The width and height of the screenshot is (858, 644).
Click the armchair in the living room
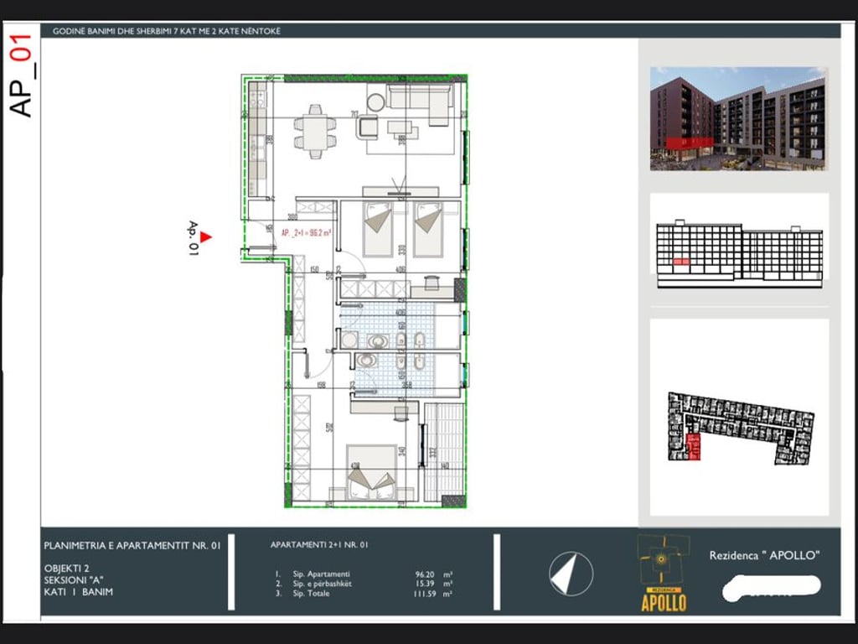[367, 127]
